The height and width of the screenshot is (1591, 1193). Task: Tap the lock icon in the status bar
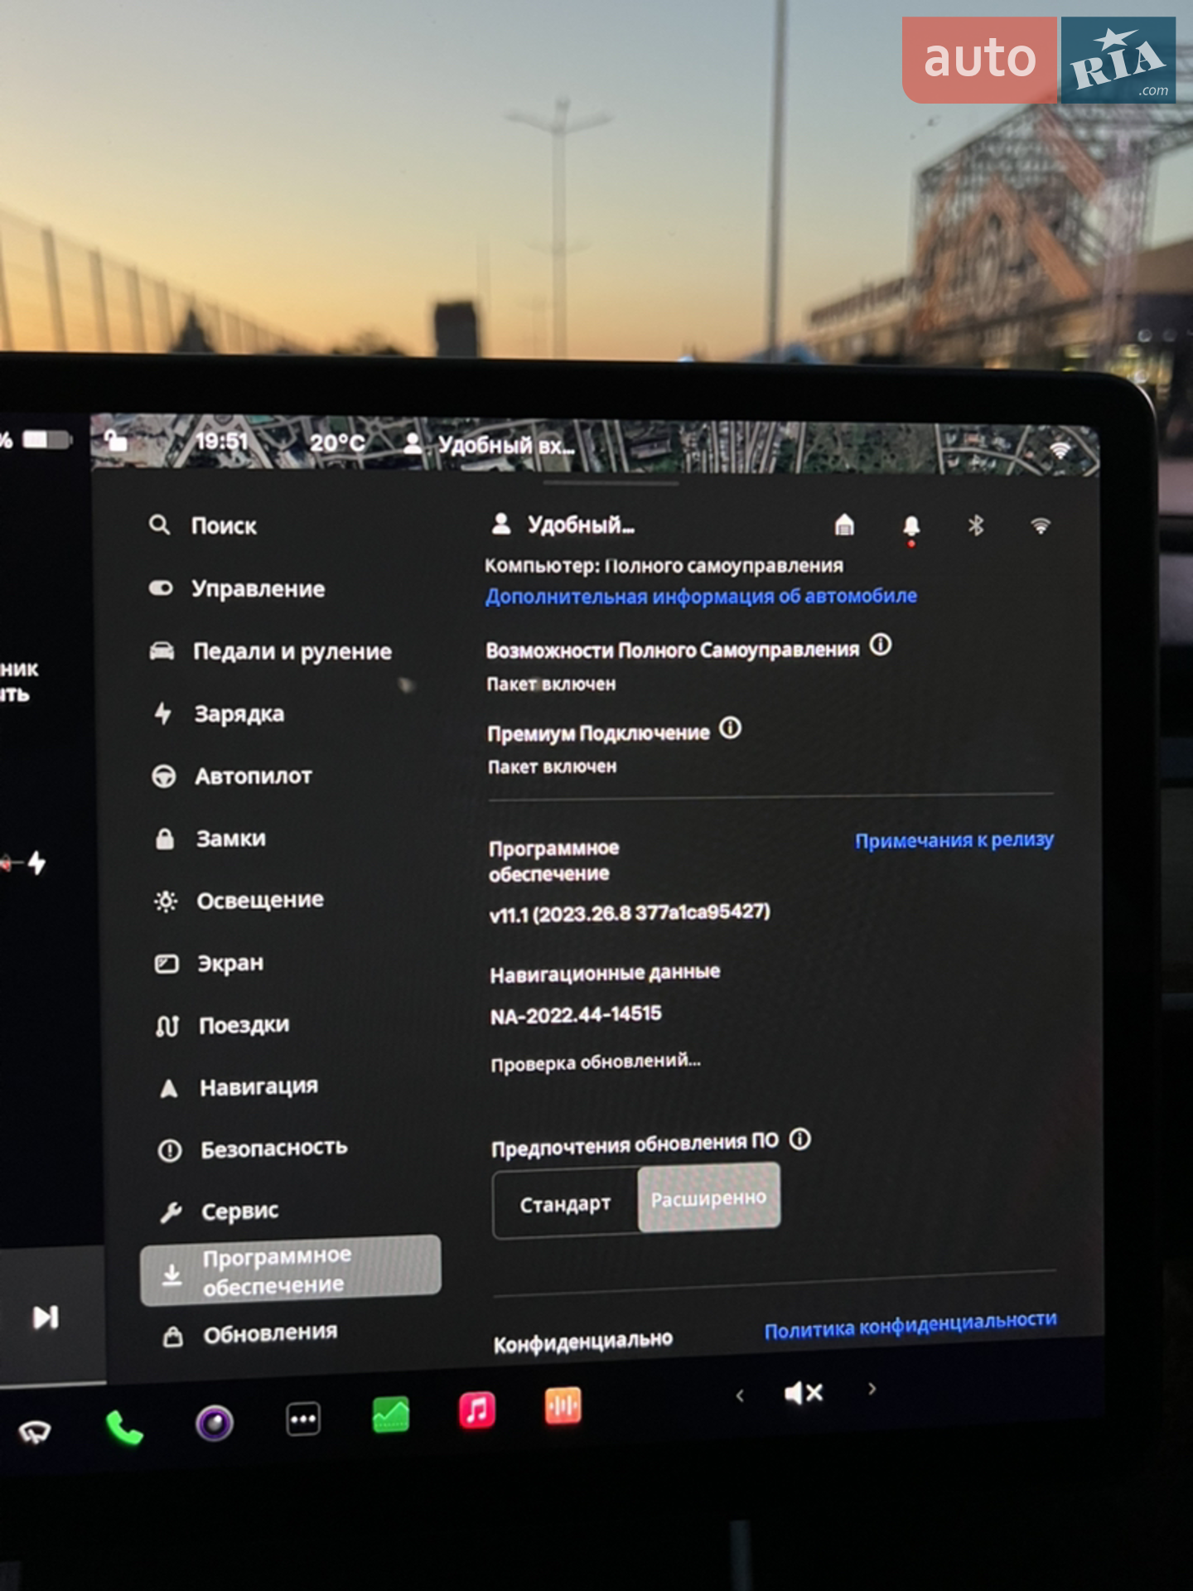click(x=116, y=441)
